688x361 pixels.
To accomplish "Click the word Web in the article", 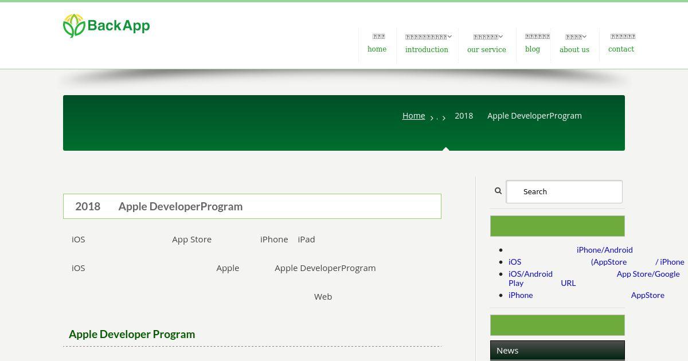I will coord(323,297).
